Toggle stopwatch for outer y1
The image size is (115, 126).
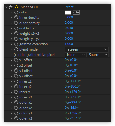click(x=16, y=113)
